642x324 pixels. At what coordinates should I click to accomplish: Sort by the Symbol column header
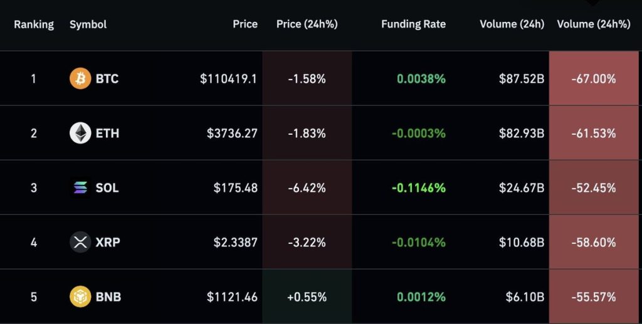click(88, 24)
